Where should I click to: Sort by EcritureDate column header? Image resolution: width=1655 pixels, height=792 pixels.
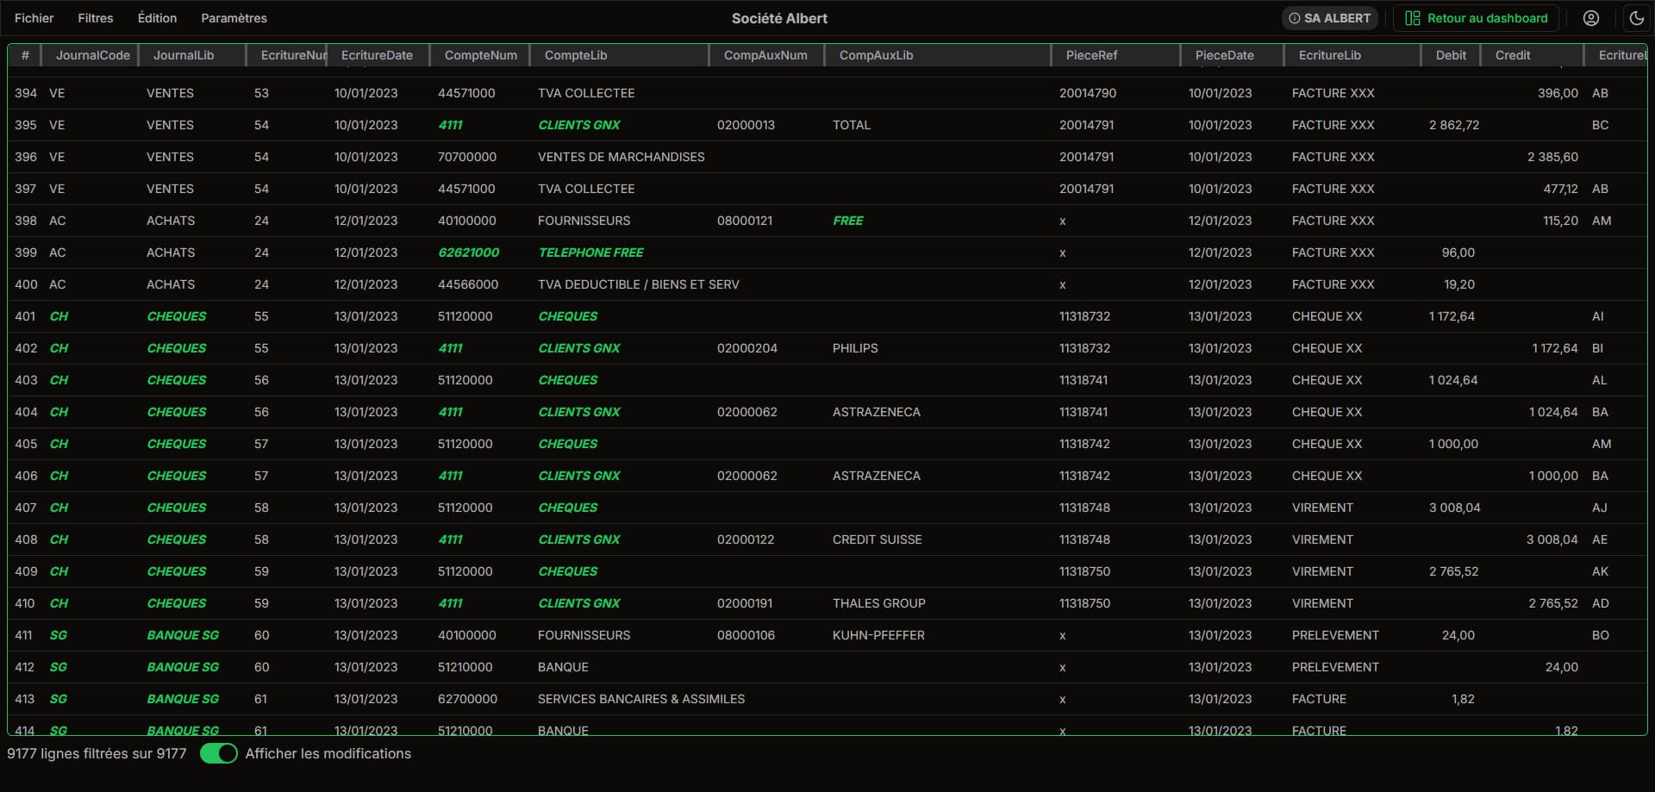click(x=377, y=55)
